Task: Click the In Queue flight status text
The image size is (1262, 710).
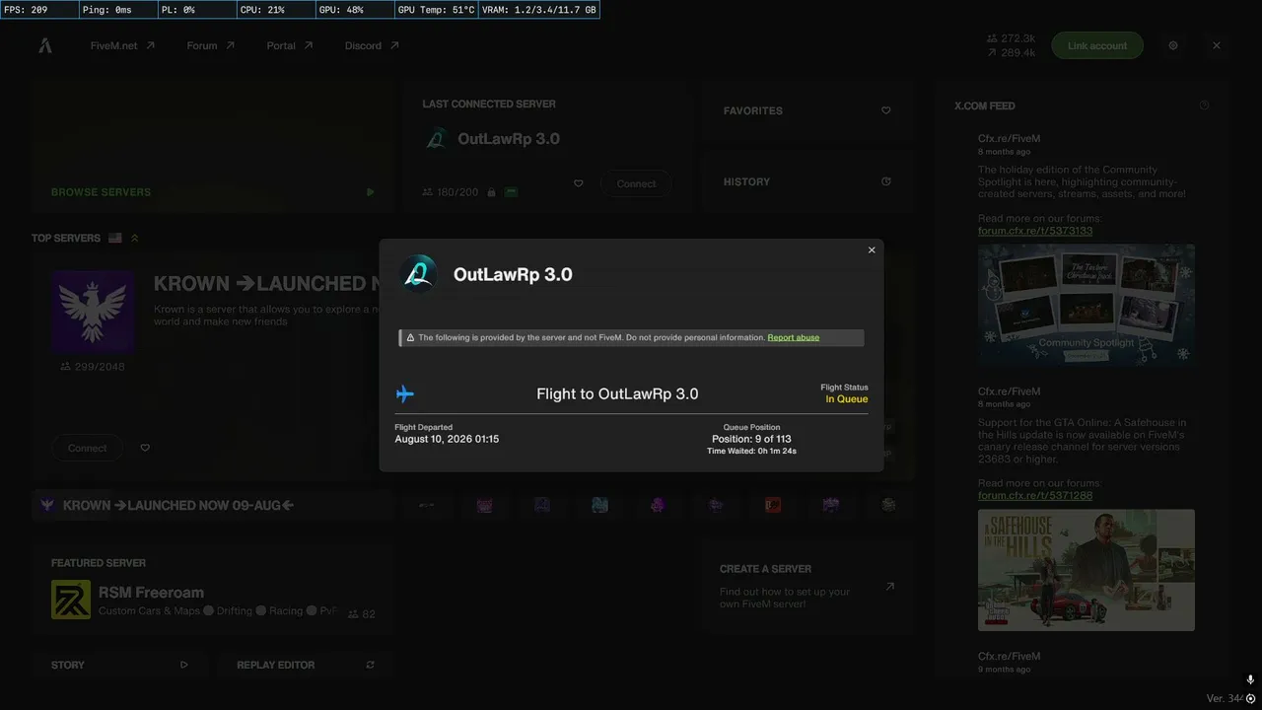Action: point(847,399)
